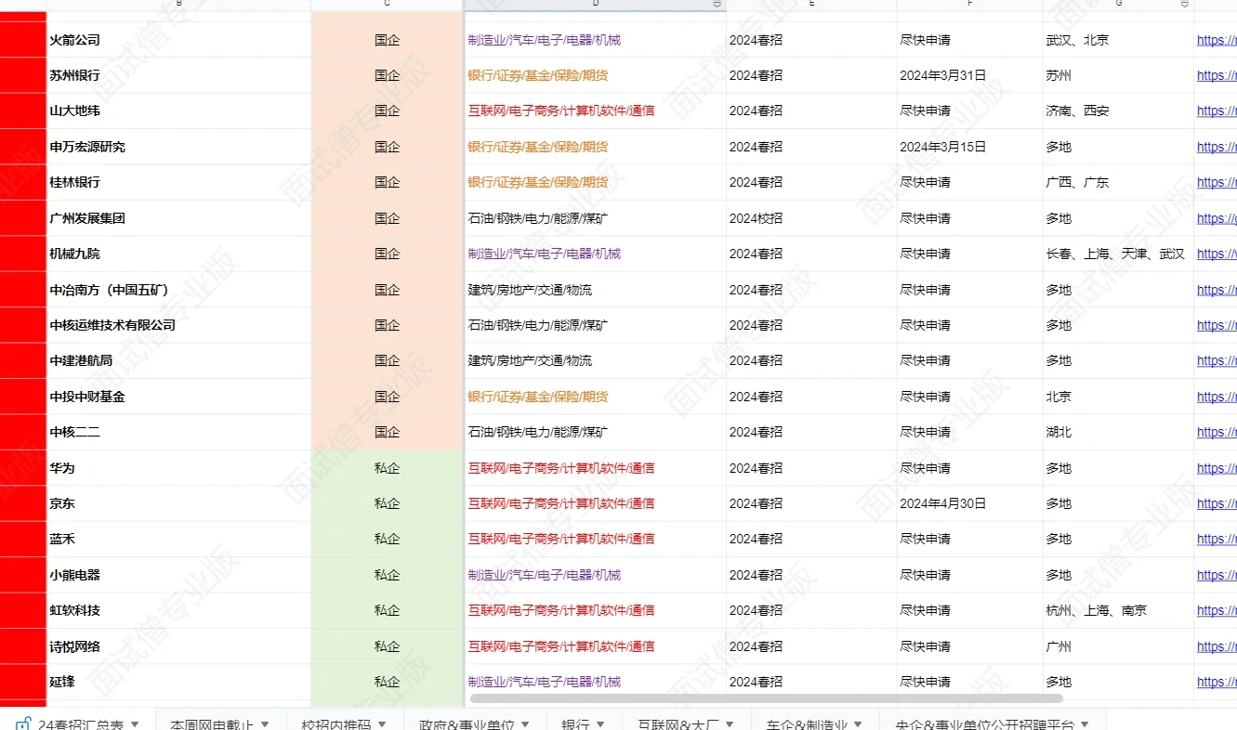Select the cell 中建港航局
The width and height of the screenshot is (1237, 730).
click(x=178, y=360)
